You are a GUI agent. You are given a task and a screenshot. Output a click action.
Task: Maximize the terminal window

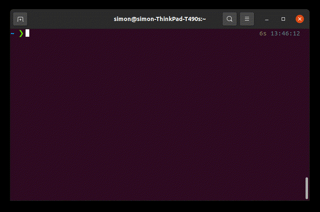[x=283, y=19]
